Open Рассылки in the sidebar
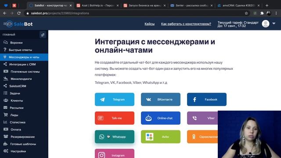This screenshot has height=158, width=281. tap(24, 108)
